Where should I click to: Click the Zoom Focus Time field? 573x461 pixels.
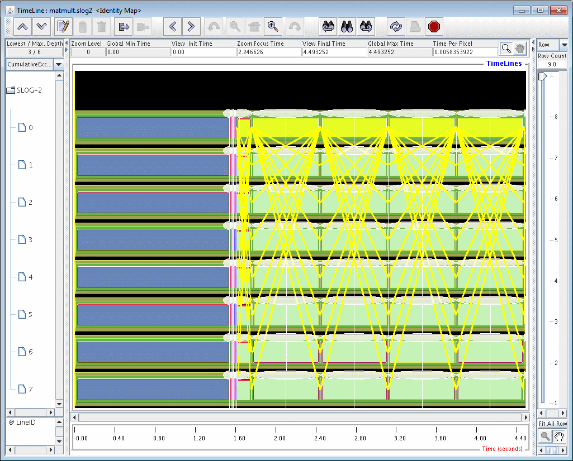pyautogui.click(x=269, y=52)
